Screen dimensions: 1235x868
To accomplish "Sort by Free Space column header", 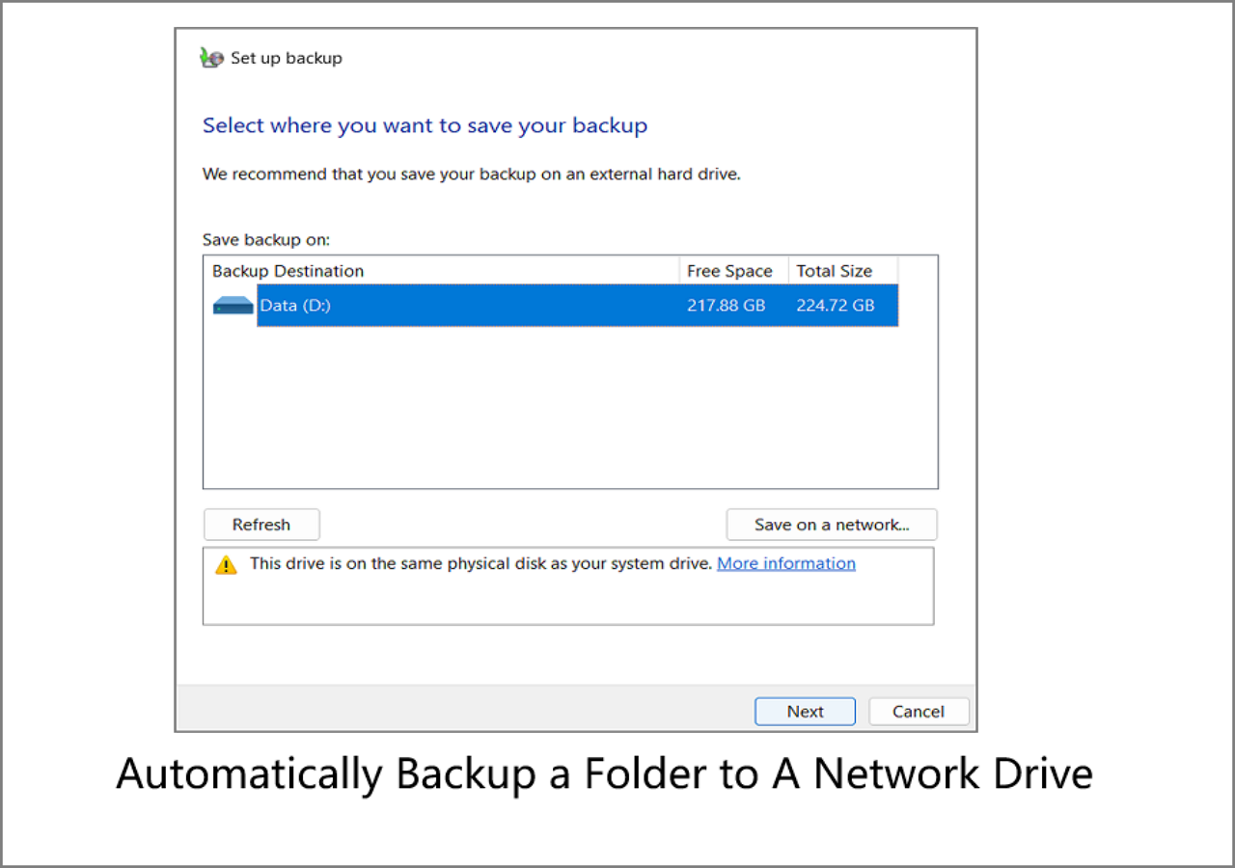I will (729, 271).
